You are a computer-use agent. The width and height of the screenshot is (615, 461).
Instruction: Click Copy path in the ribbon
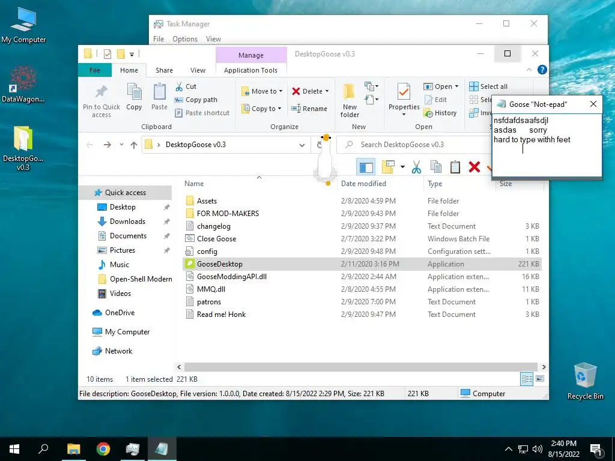tap(196, 100)
